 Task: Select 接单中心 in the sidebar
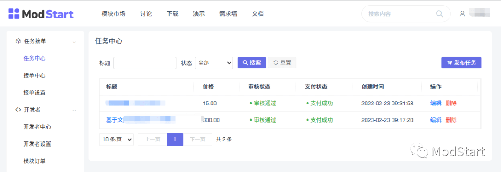[x=34, y=75]
